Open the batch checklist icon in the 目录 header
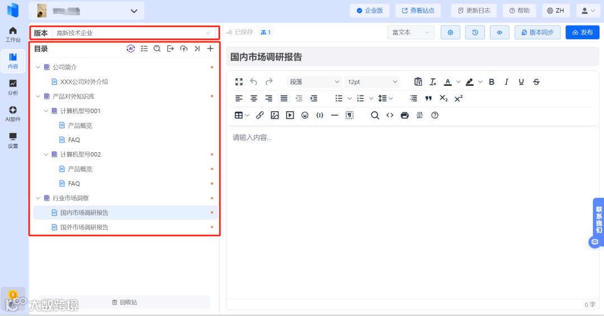Viewport: 604px width, 316px height. pyautogui.click(x=144, y=49)
